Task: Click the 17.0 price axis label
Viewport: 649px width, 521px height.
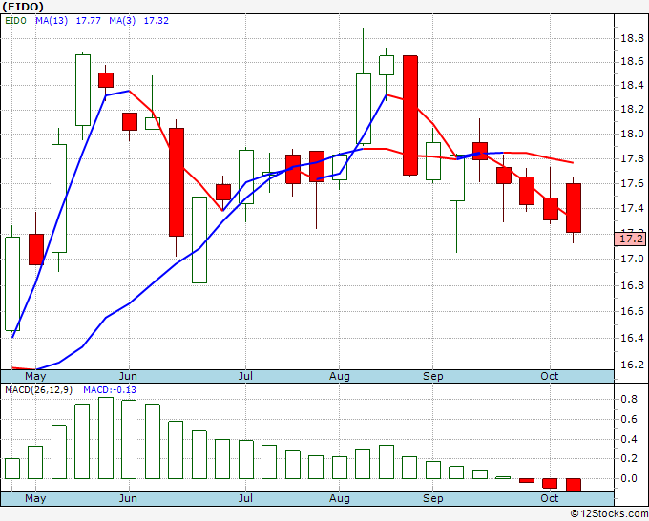Action: point(632,259)
